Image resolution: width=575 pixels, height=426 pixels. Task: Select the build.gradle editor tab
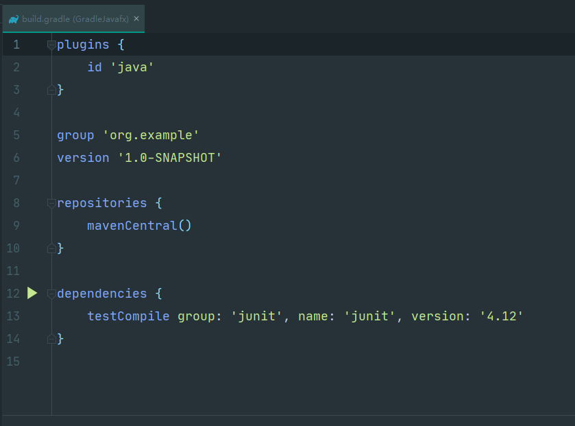coord(75,19)
